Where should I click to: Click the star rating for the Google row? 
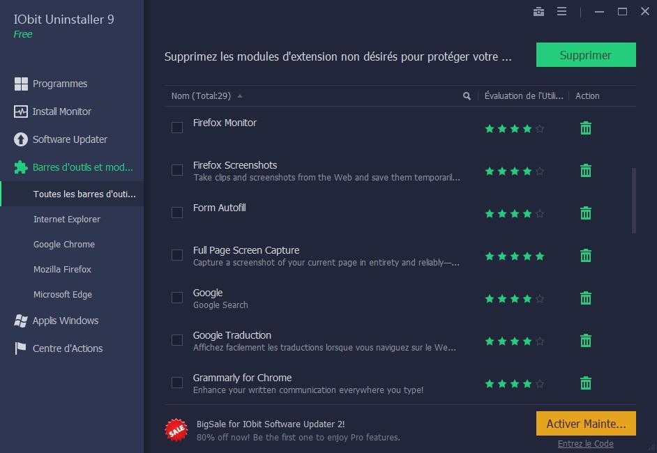pos(515,298)
